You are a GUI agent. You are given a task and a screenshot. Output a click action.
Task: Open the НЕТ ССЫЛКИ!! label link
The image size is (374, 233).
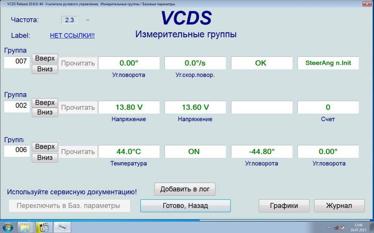coord(72,36)
